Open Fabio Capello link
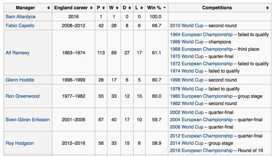The width and height of the screenshot is (277, 156). pos(20,26)
